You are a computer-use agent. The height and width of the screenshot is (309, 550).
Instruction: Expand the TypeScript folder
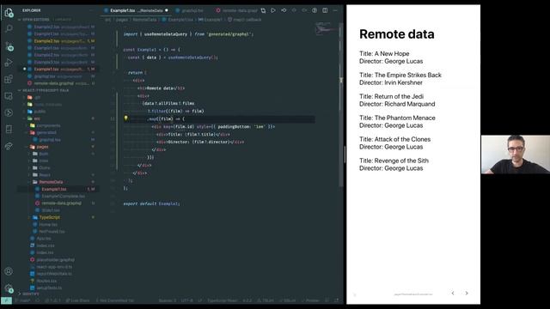pos(50,217)
